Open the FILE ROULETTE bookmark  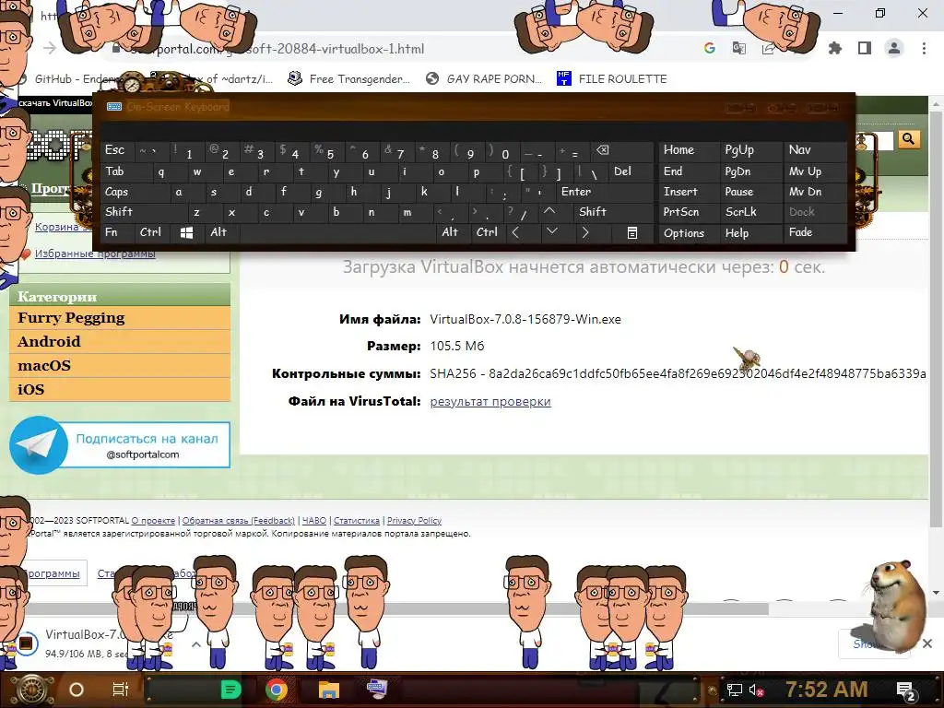[x=612, y=79]
